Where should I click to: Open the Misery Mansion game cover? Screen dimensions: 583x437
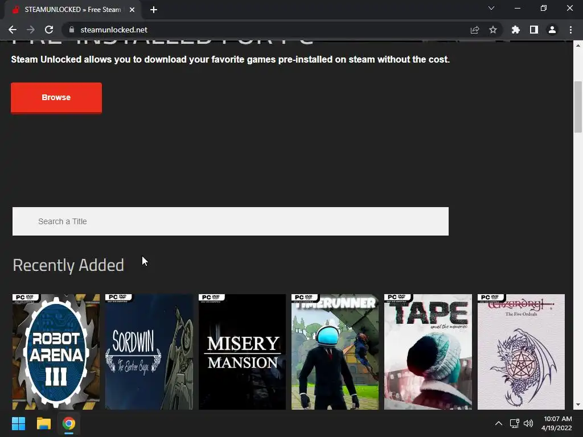[x=242, y=352]
